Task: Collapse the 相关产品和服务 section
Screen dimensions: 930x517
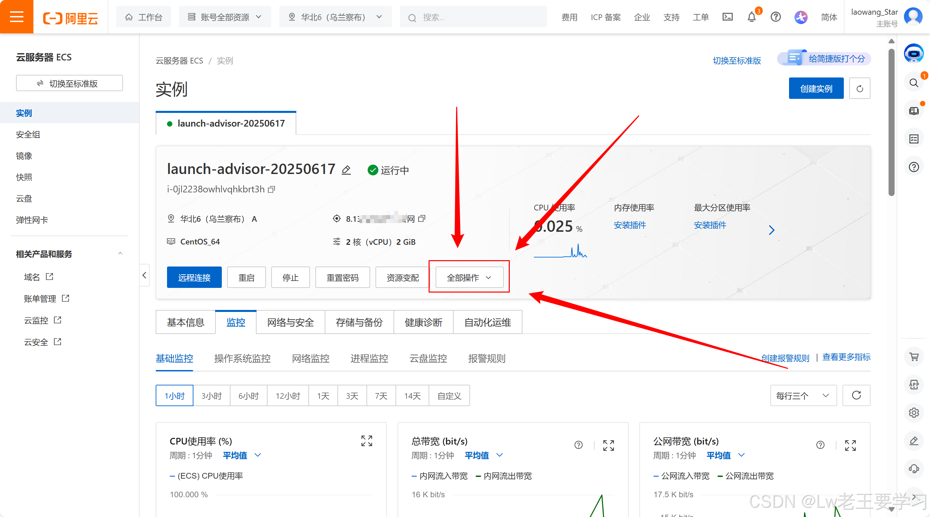Action: click(x=120, y=254)
